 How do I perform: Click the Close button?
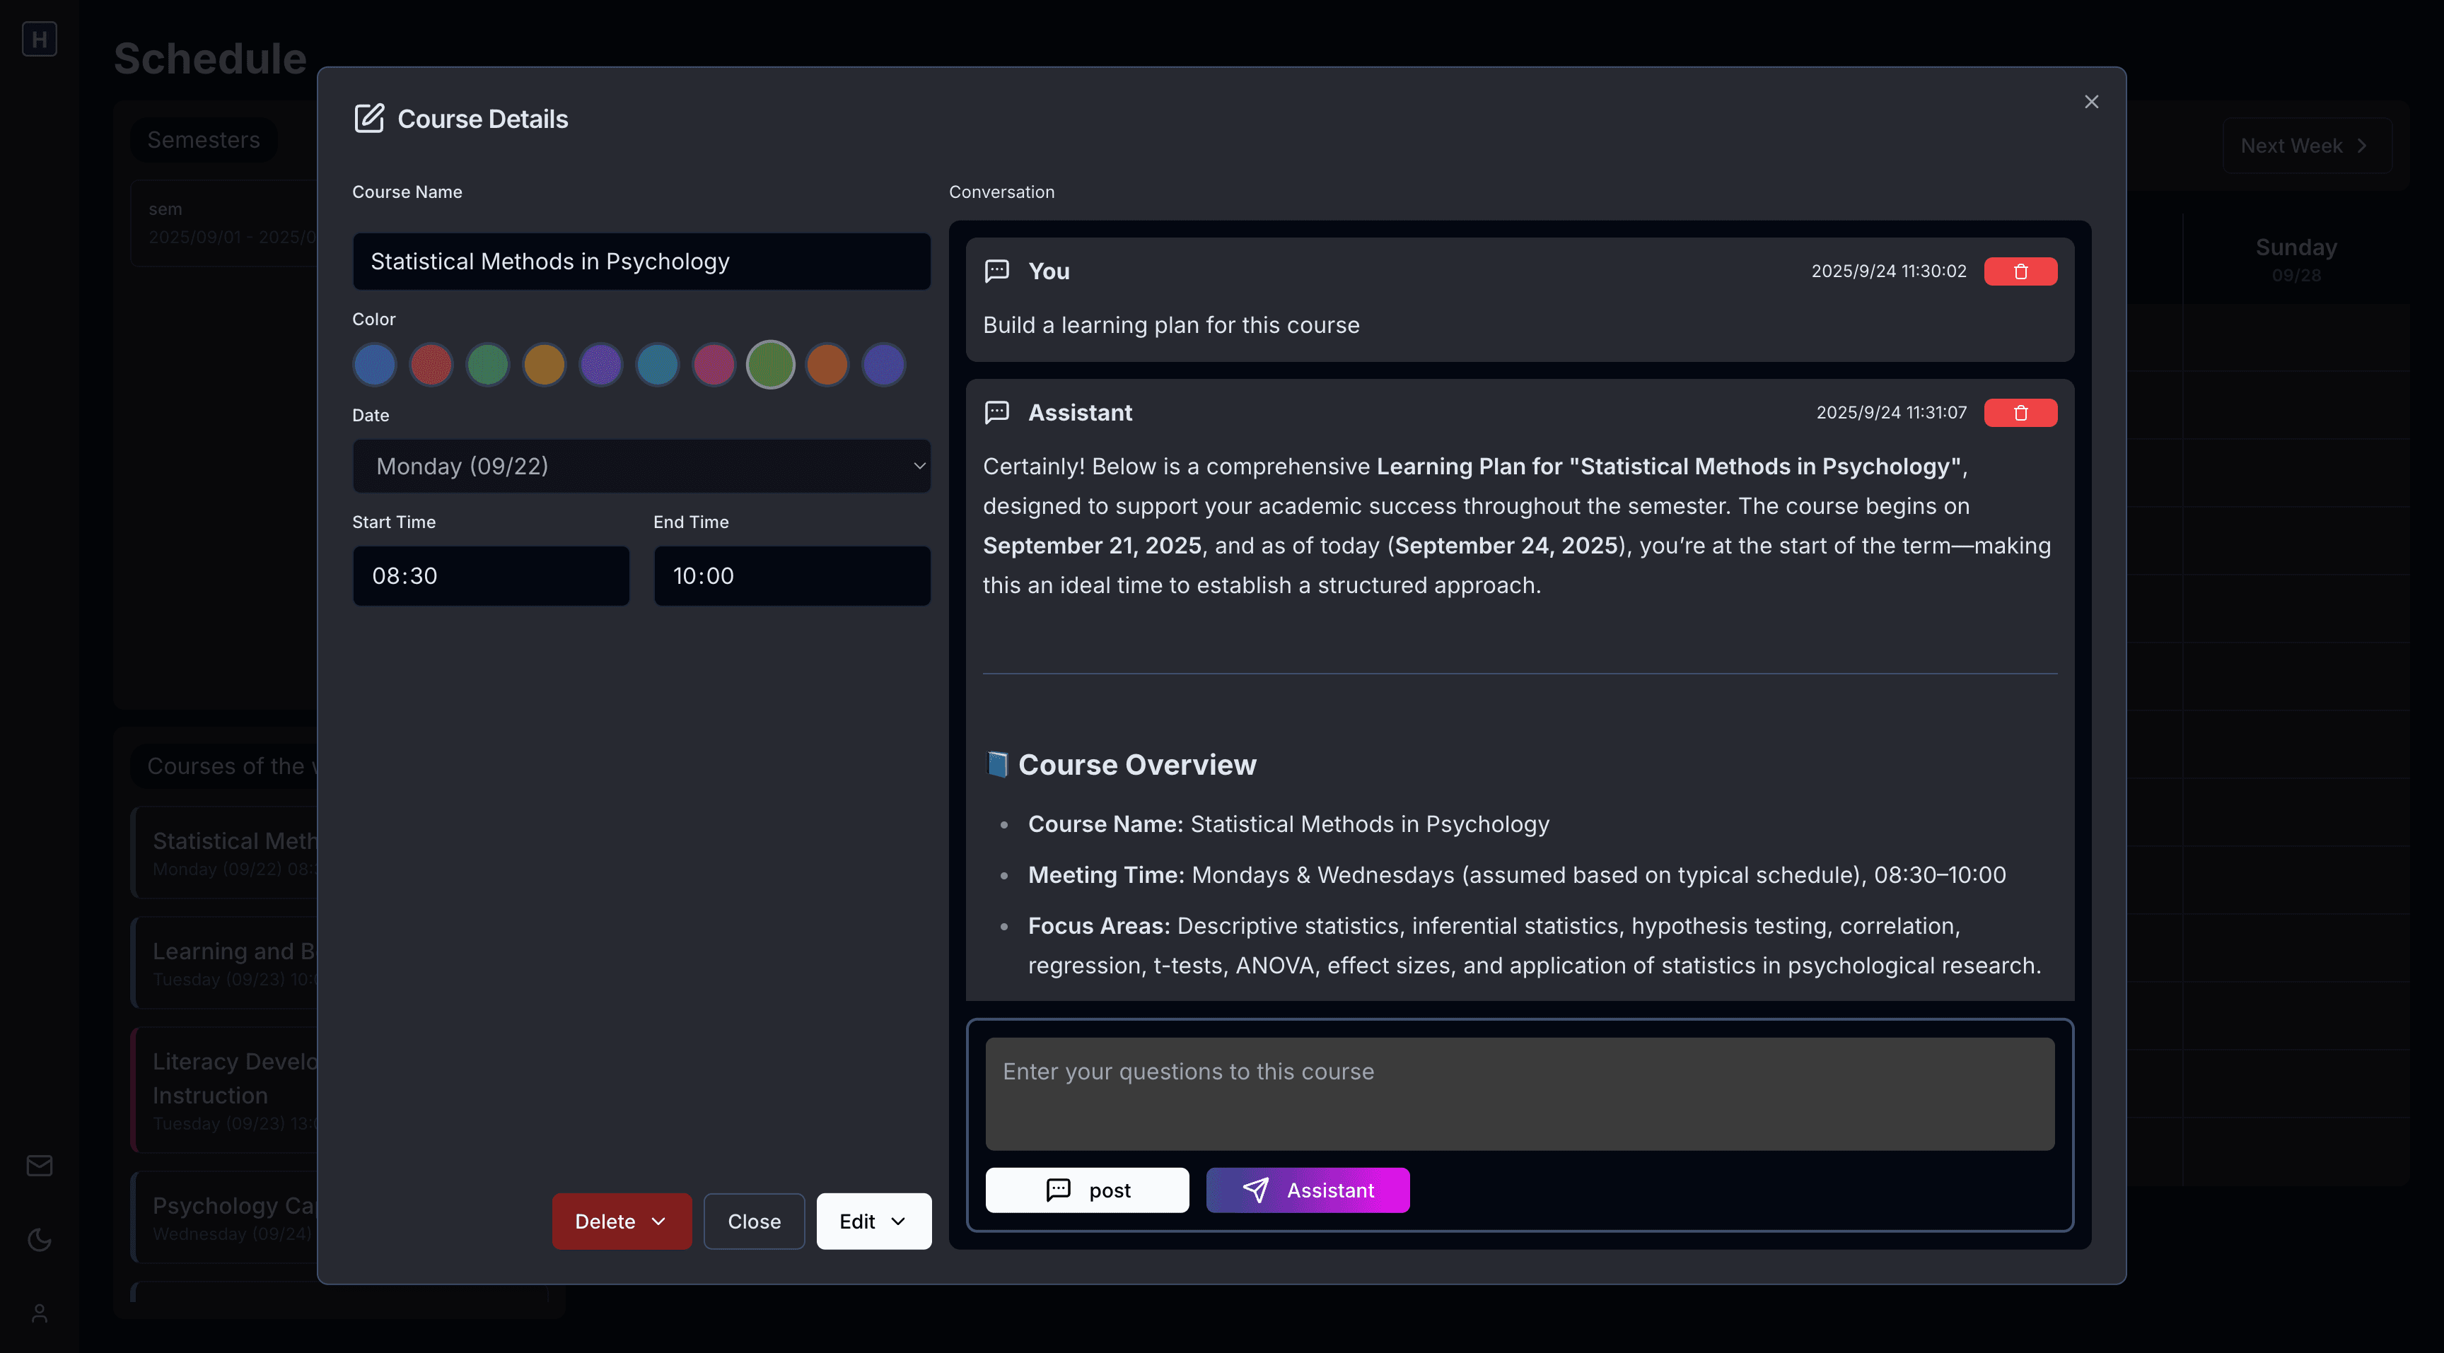tap(755, 1222)
